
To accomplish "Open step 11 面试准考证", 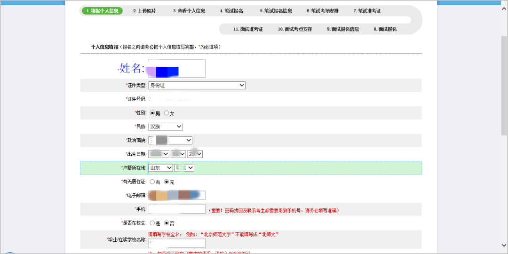I will click(248, 29).
